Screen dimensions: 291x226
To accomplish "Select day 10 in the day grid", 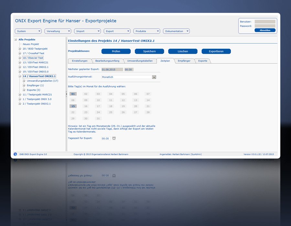I will [98, 100].
